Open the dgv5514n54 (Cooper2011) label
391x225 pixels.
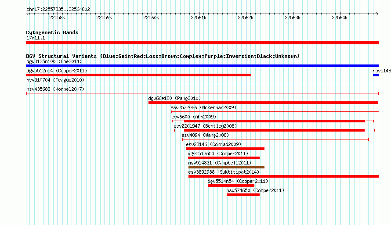[x=238, y=181]
